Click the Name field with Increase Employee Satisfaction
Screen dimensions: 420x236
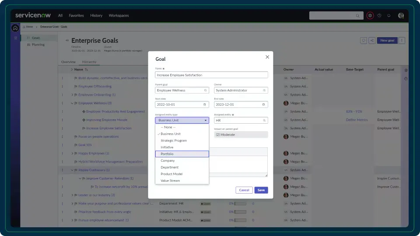pyautogui.click(x=211, y=75)
